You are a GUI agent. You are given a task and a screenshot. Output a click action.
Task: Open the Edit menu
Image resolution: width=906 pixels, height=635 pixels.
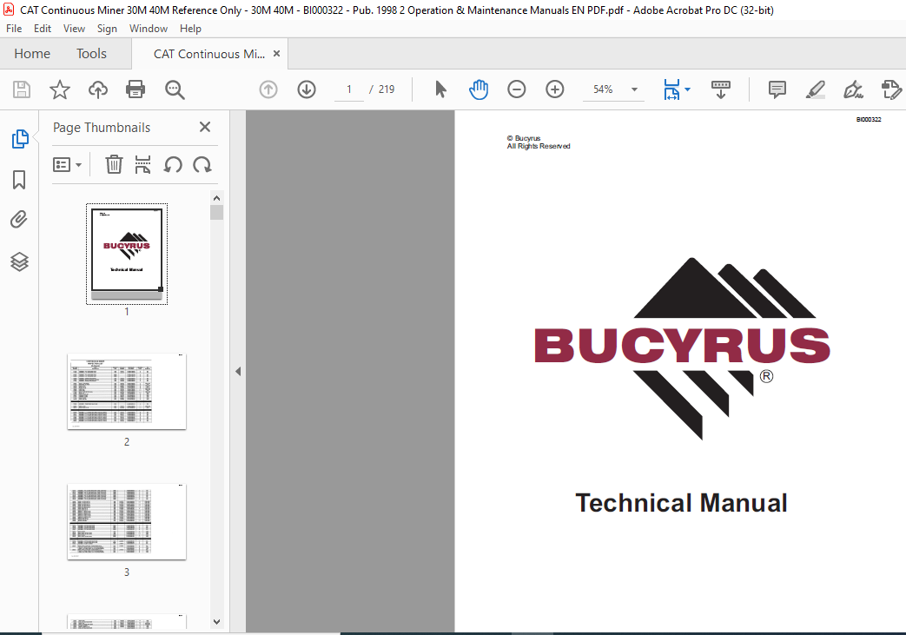(x=43, y=29)
